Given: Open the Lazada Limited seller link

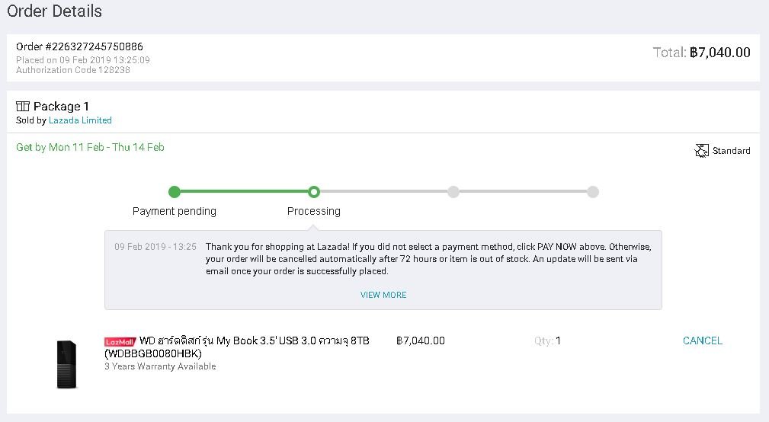Looking at the screenshot, I should pyautogui.click(x=80, y=120).
